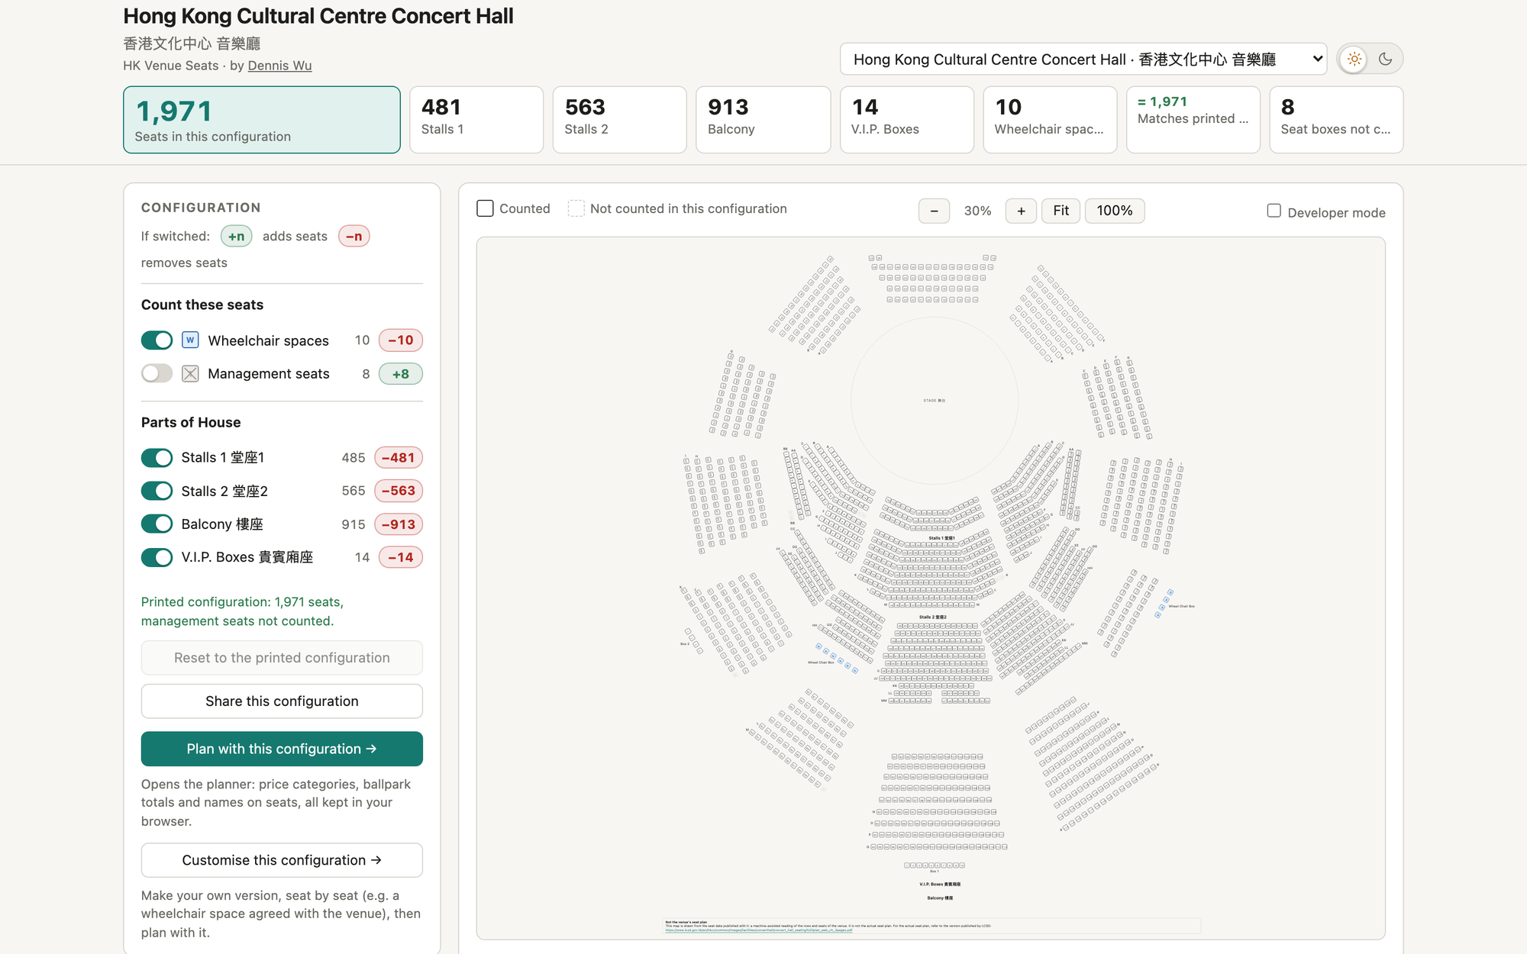Open Dennis Wu author link
This screenshot has width=1527, height=954.
click(x=279, y=66)
